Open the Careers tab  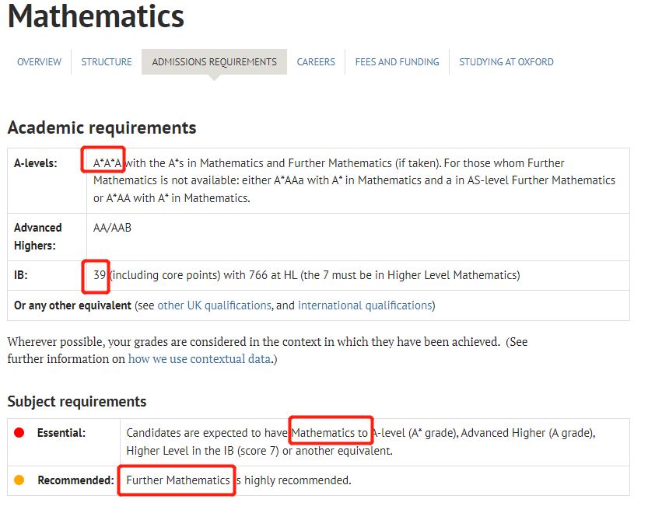(316, 61)
